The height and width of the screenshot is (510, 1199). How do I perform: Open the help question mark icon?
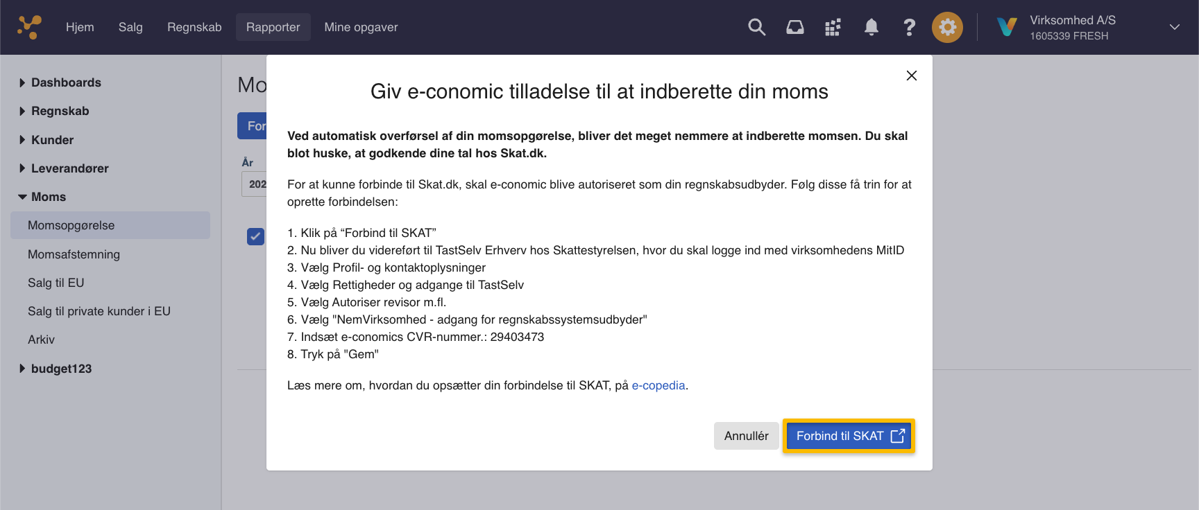coord(909,27)
